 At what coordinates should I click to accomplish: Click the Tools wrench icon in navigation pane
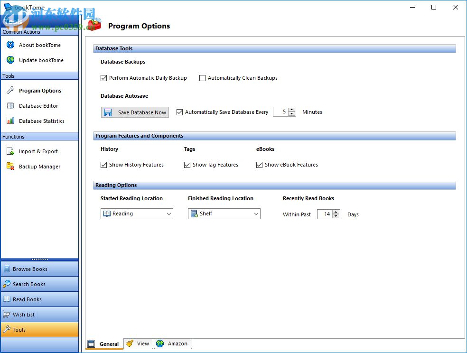[7, 329]
